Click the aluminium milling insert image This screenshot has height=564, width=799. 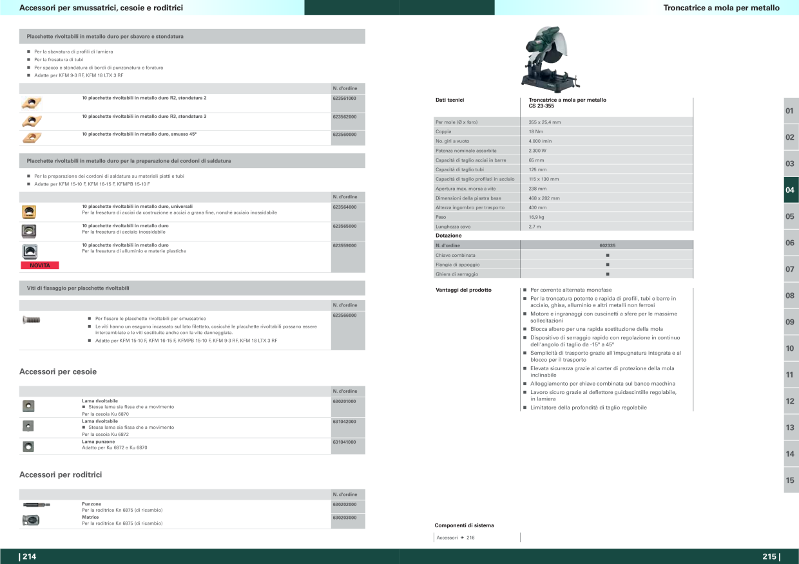[28, 251]
